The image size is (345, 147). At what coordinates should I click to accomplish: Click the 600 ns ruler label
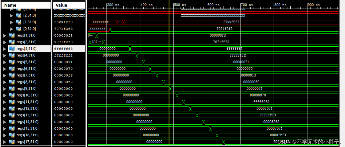214,5
